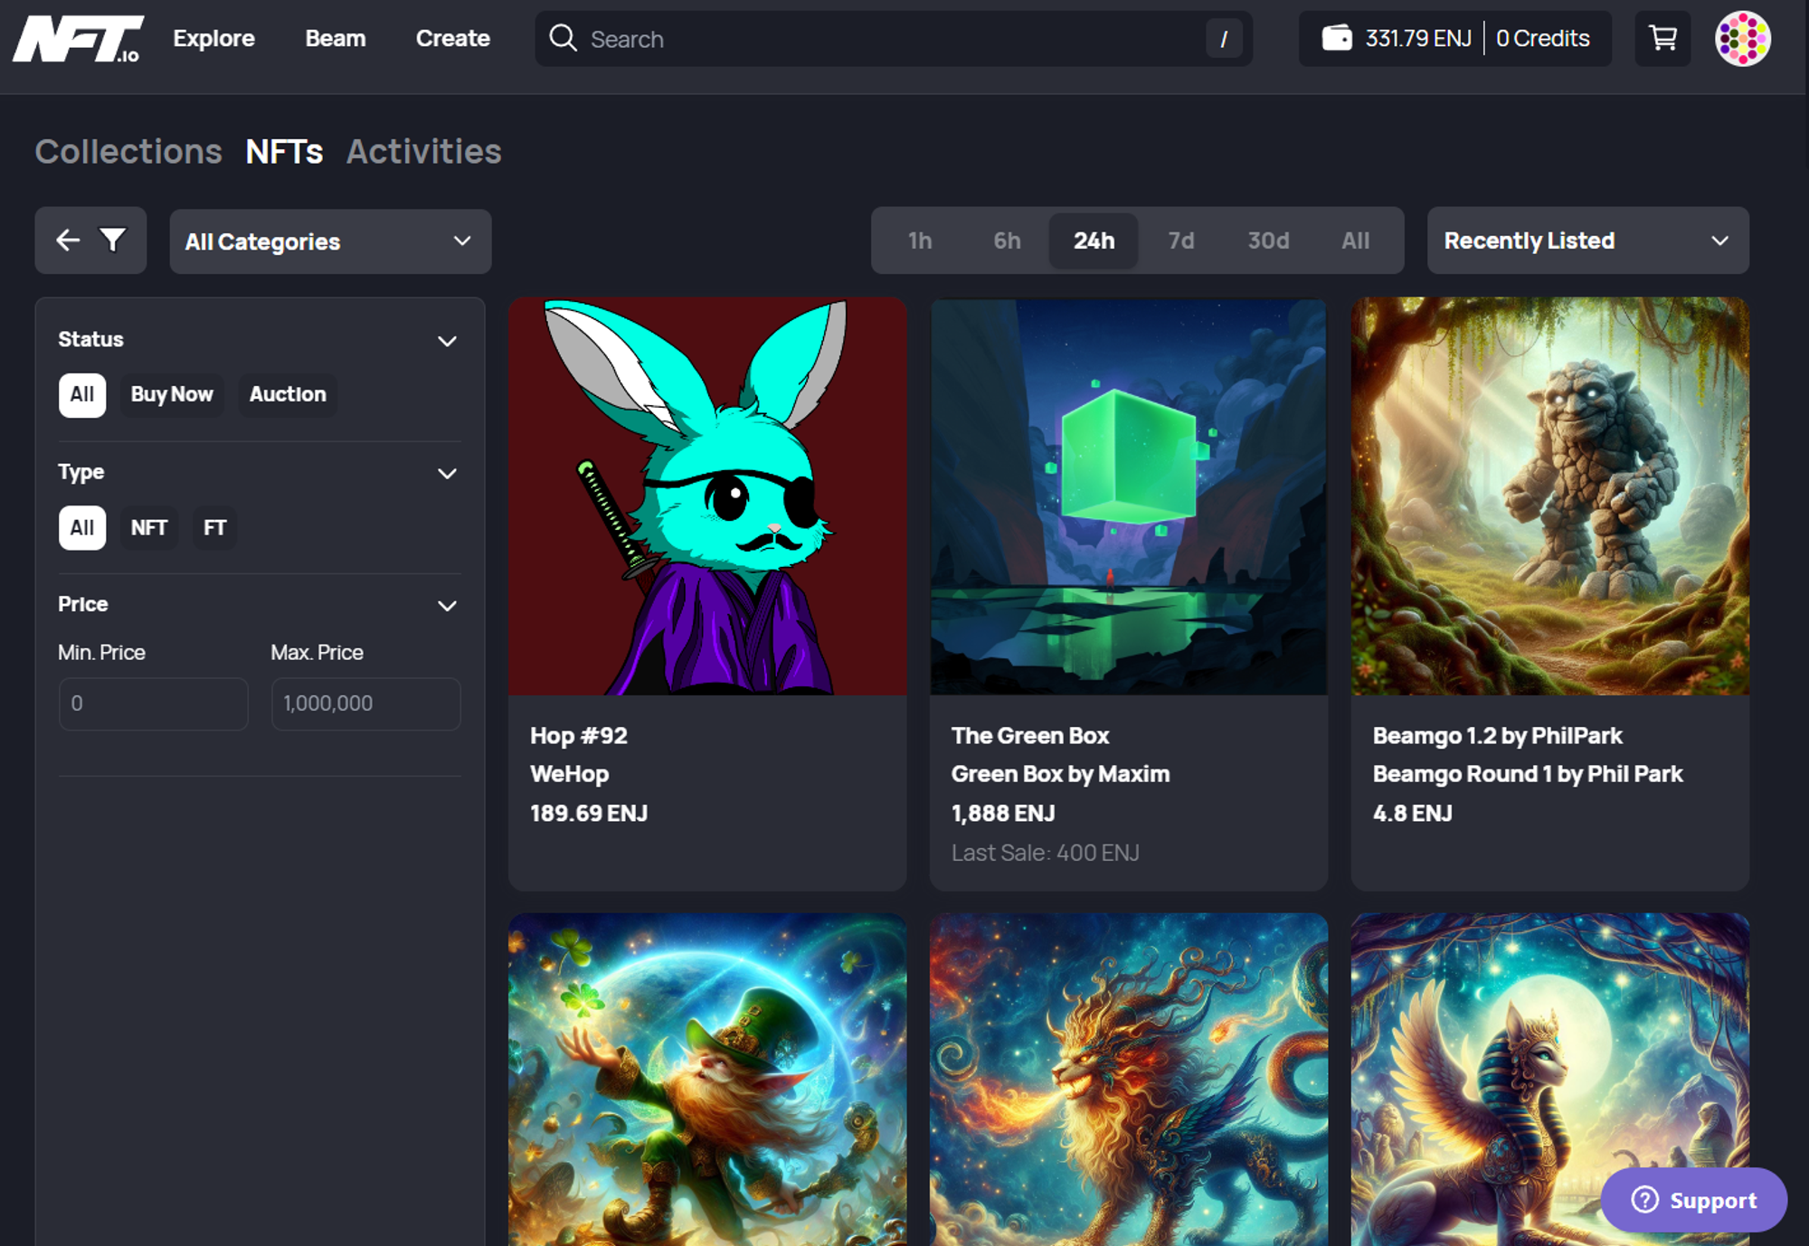This screenshot has height=1246, width=1809.
Task: Filter type by NFT
Action: [149, 528]
